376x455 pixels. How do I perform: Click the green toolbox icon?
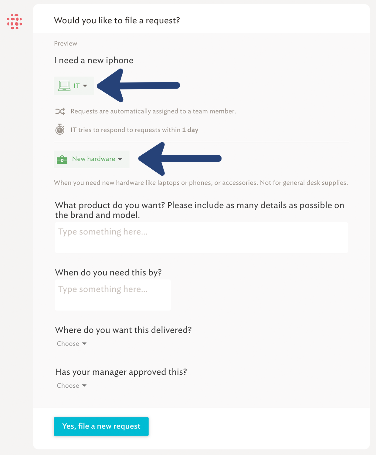coord(62,160)
